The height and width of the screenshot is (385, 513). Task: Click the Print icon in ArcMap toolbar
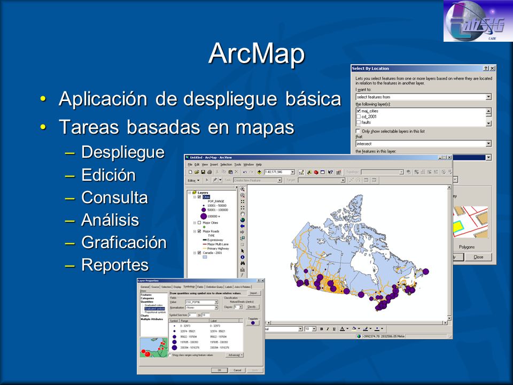coord(209,172)
